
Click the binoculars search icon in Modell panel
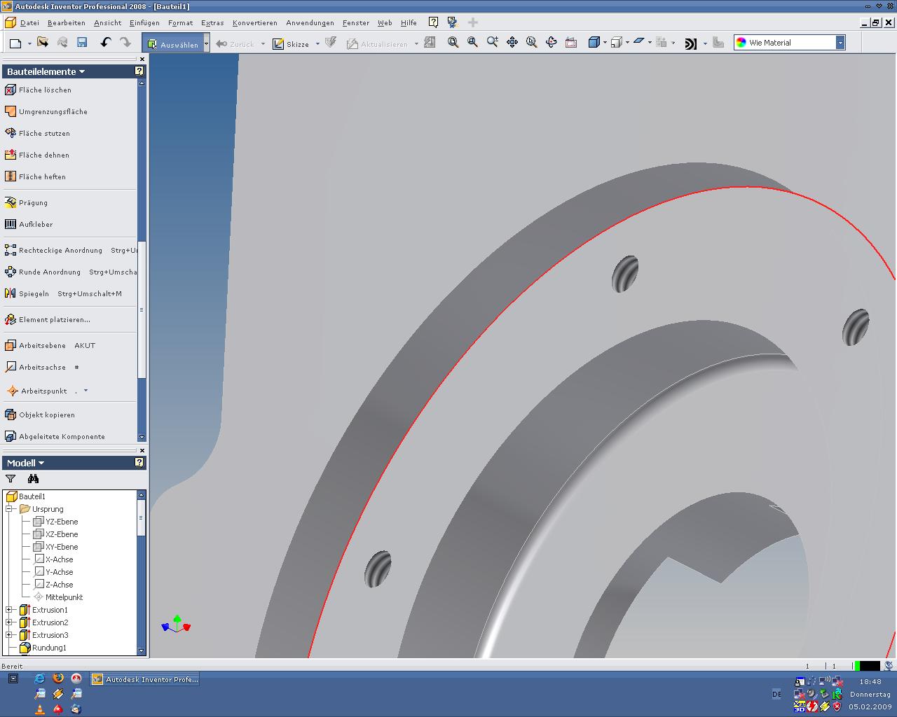[33, 479]
